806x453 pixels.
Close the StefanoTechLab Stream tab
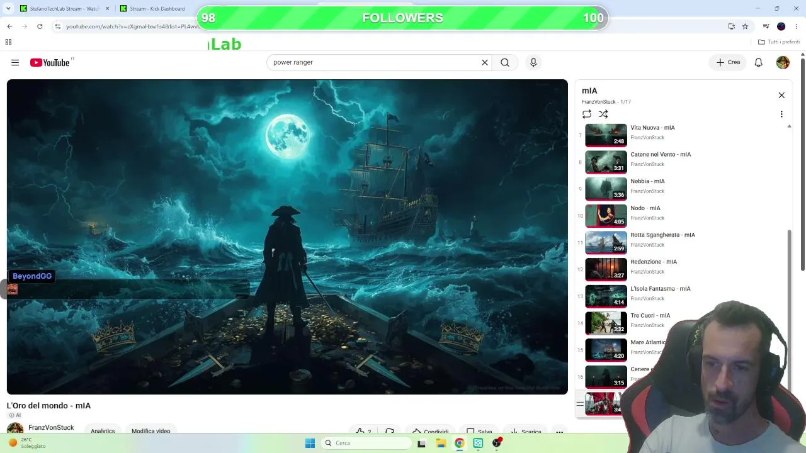click(108, 9)
